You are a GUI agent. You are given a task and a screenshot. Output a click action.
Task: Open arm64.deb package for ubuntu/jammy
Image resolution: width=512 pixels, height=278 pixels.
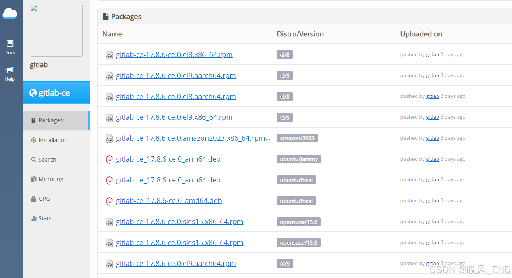click(168, 159)
